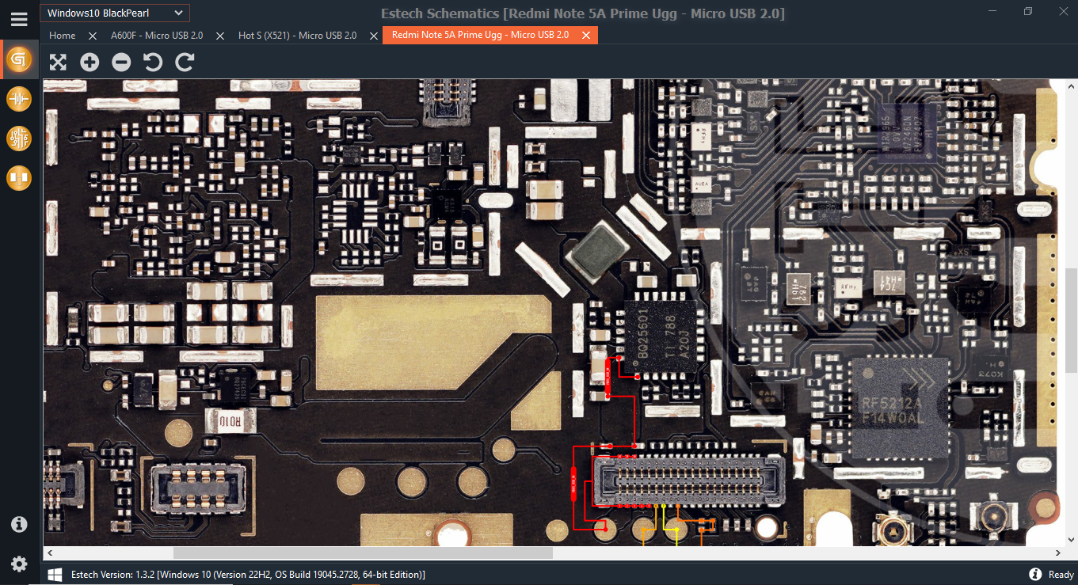Rotate the schematic clockwise
This screenshot has width=1078, height=585.
tap(185, 62)
